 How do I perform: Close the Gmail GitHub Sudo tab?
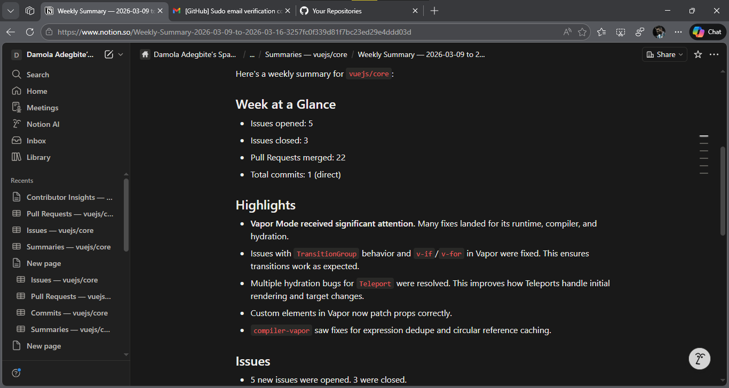[288, 11]
